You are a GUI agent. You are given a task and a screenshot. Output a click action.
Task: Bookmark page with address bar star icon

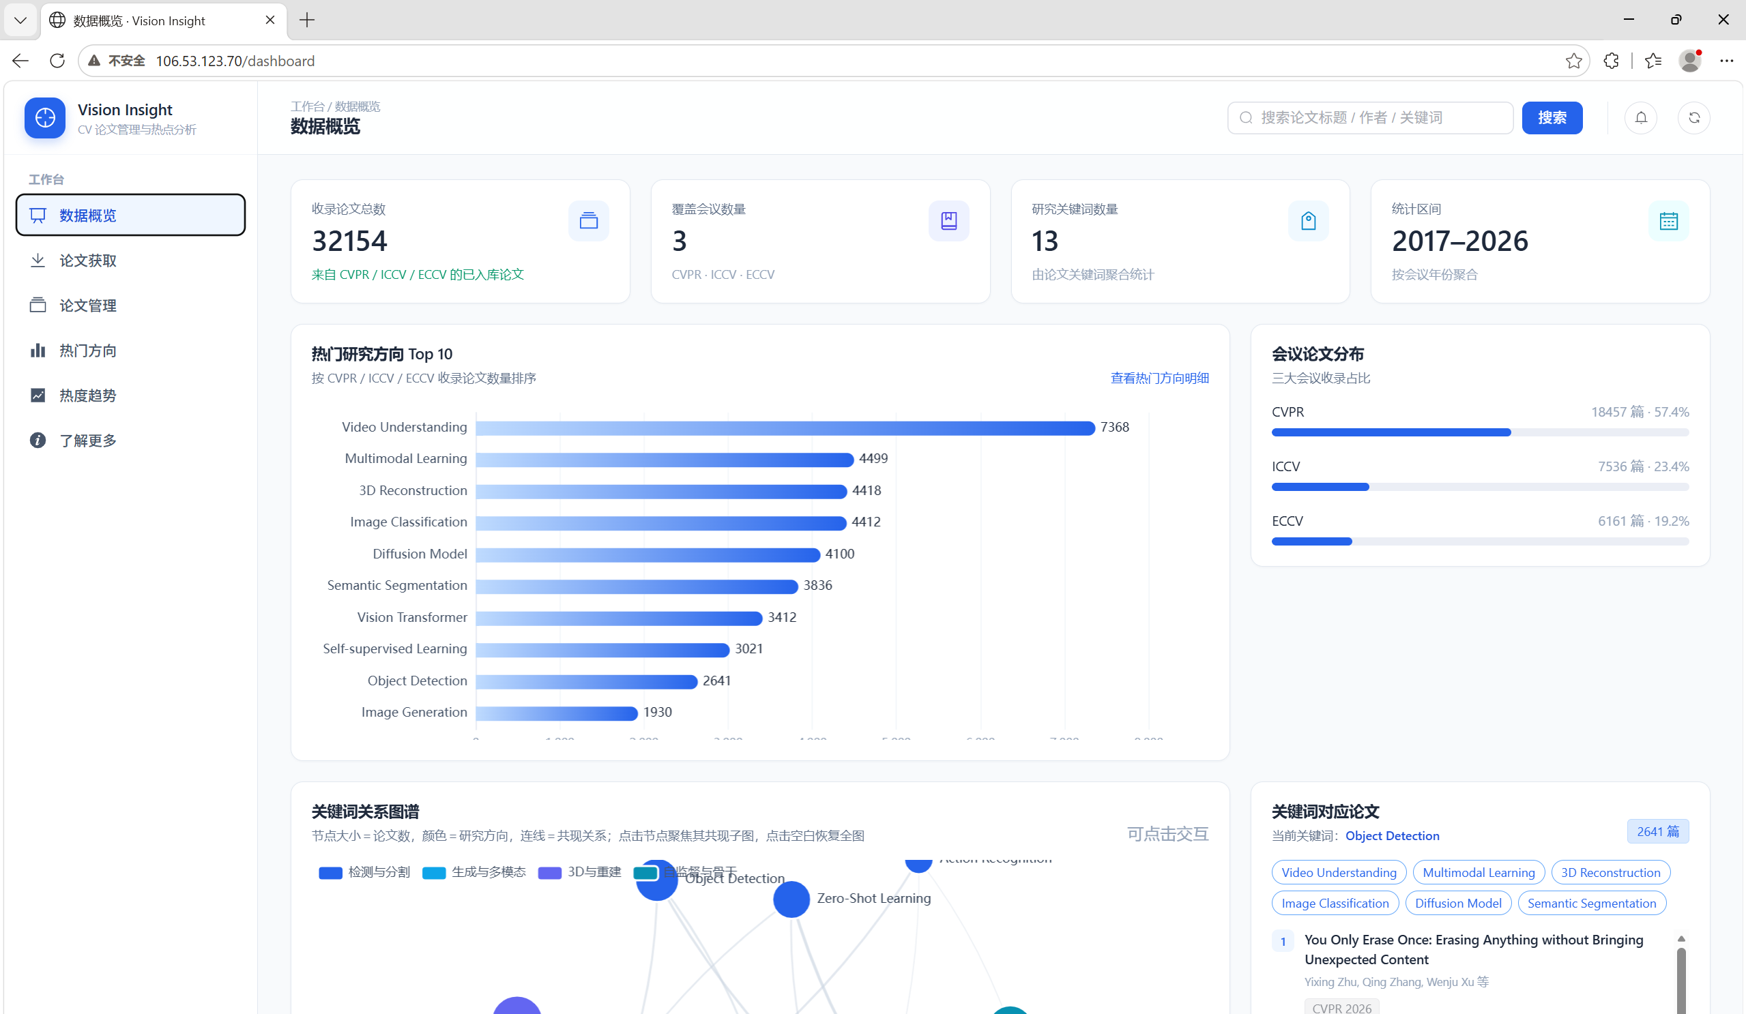click(x=1573, y=61)
